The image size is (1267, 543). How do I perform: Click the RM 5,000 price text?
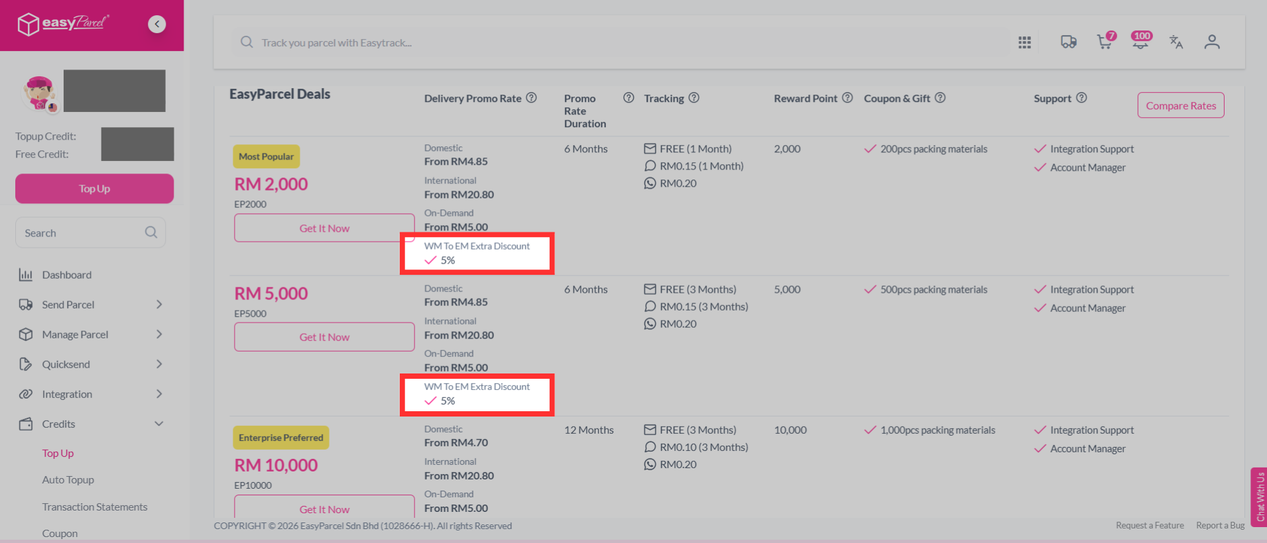pyautogui.click(x=271, y=293)
